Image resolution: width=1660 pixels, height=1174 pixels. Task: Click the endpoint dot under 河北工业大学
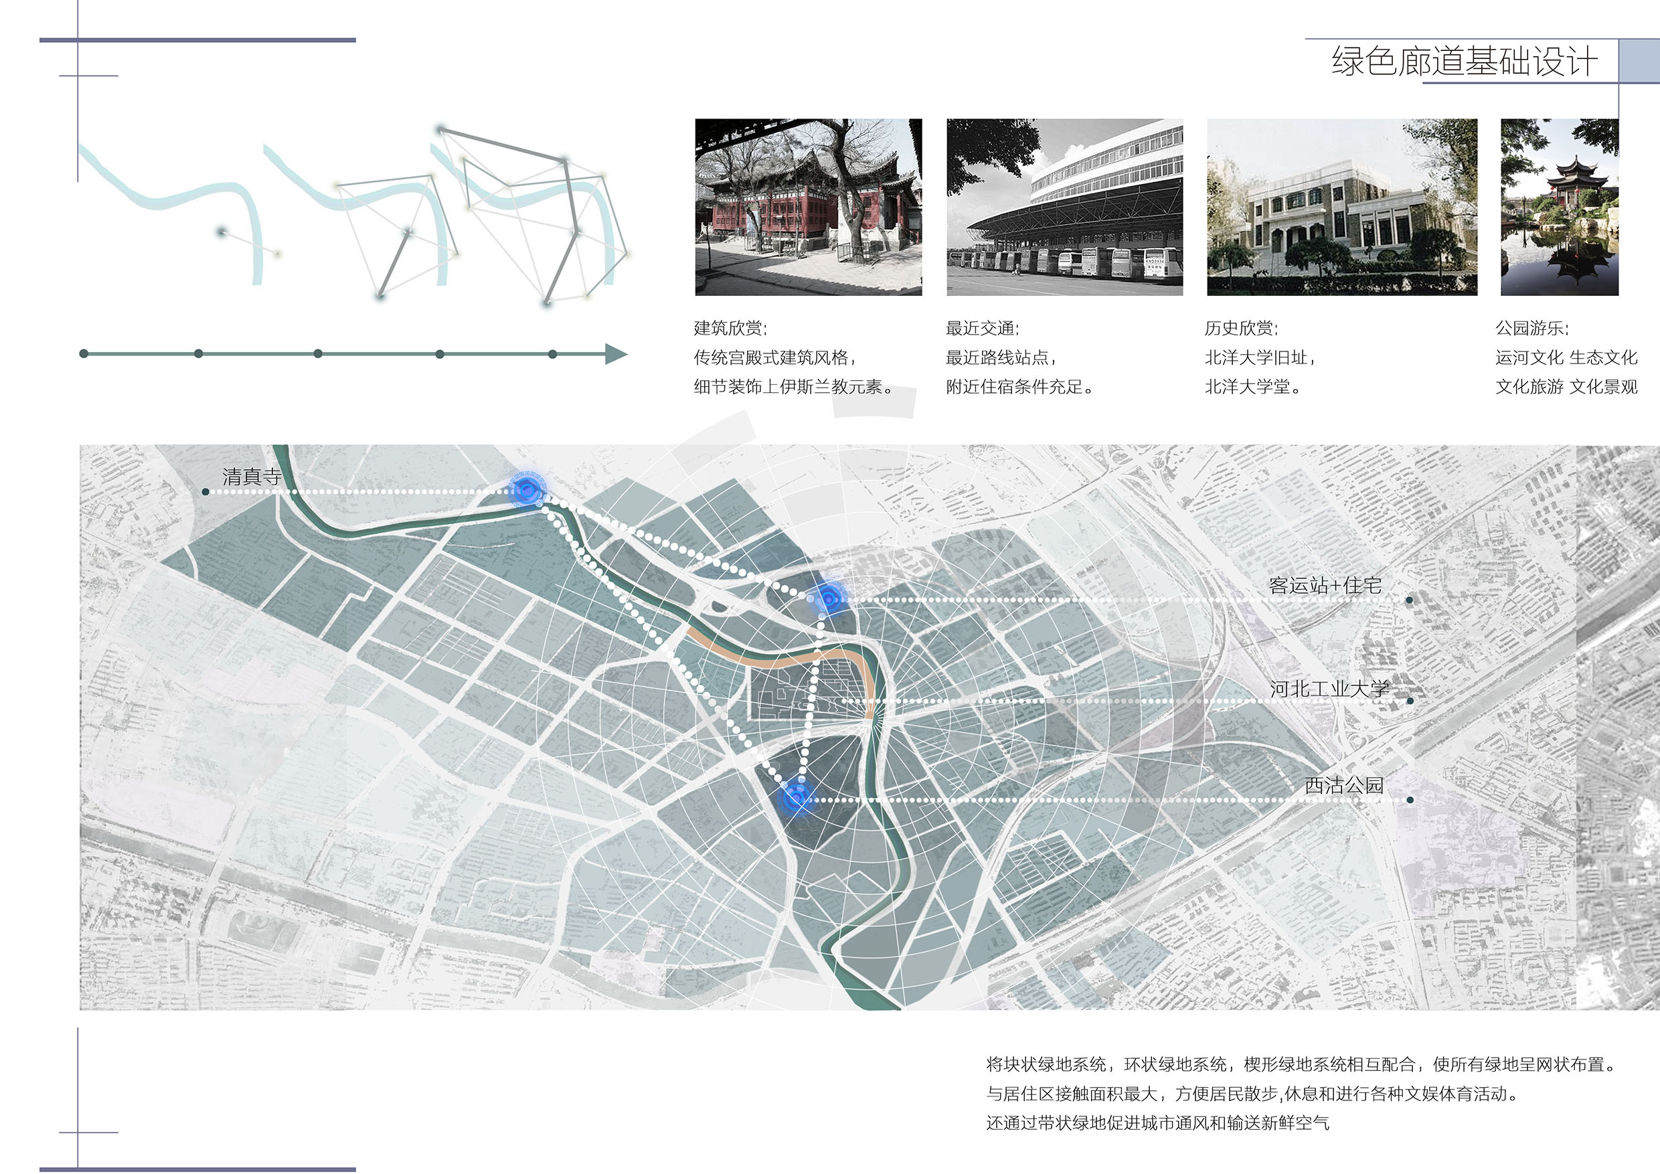(x=1410, y=701)
